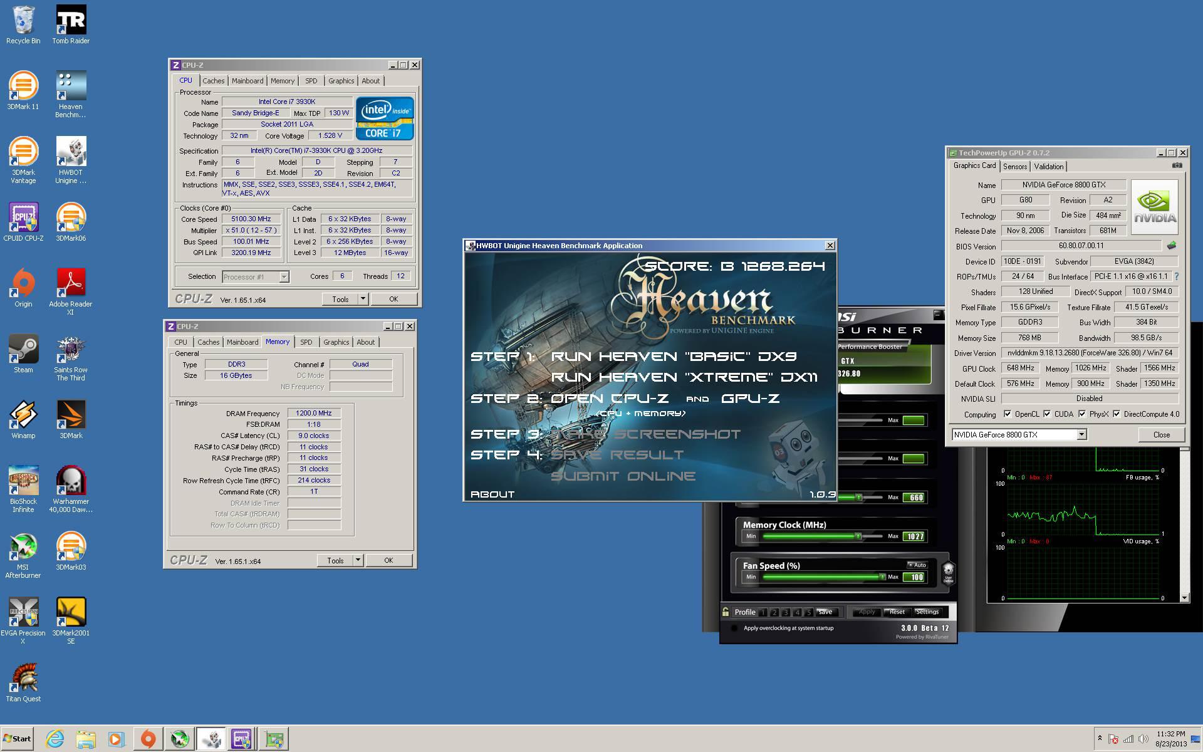Expand Tools dropdown arrow in CPU tab window
Image resolution: width=1203 pixels, height=752 pixels.
[x=362, y=299]
